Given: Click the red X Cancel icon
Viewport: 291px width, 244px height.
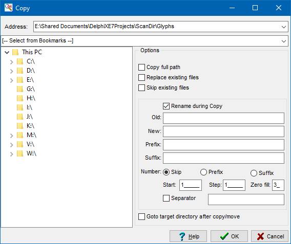Looking at the screenshot, I should [261, 236].
